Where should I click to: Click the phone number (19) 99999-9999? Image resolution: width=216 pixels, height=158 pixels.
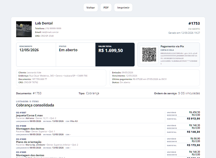pos(53,28)
